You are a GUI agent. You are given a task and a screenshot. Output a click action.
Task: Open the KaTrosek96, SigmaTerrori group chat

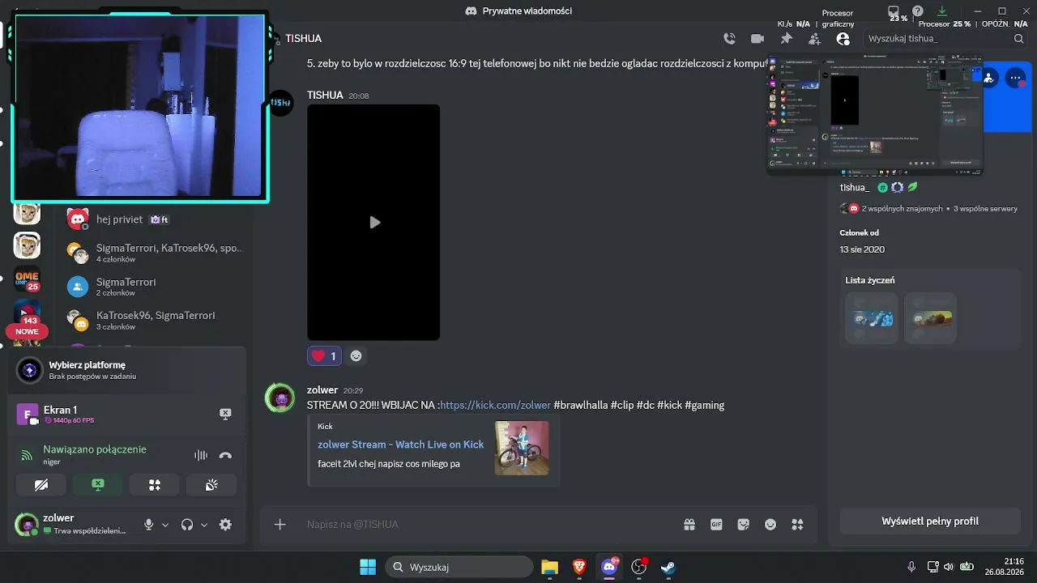[x=156, y=320]
